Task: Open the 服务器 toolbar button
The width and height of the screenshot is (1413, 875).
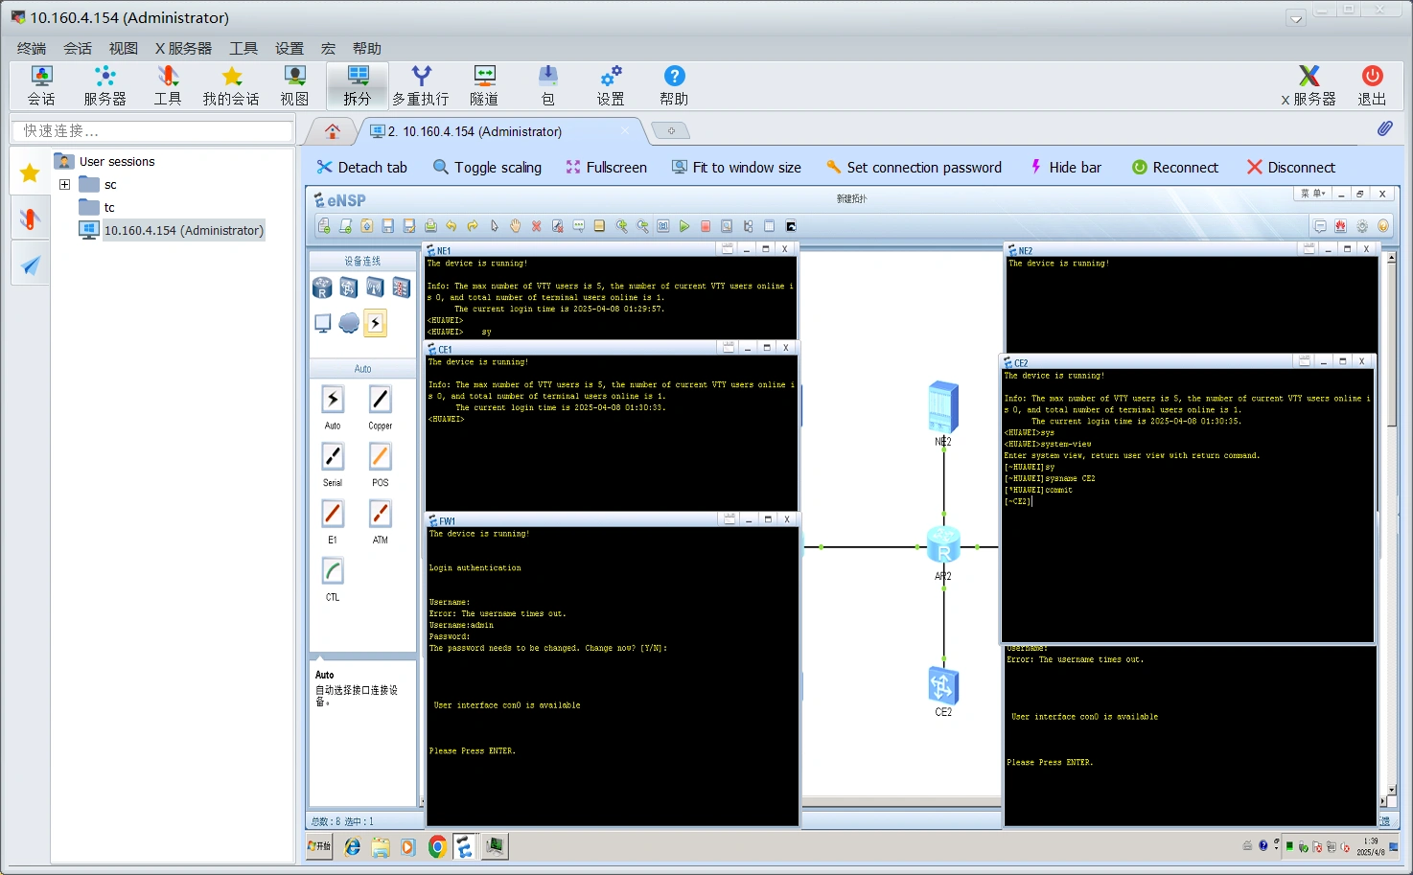Action: tap(104, 85)
